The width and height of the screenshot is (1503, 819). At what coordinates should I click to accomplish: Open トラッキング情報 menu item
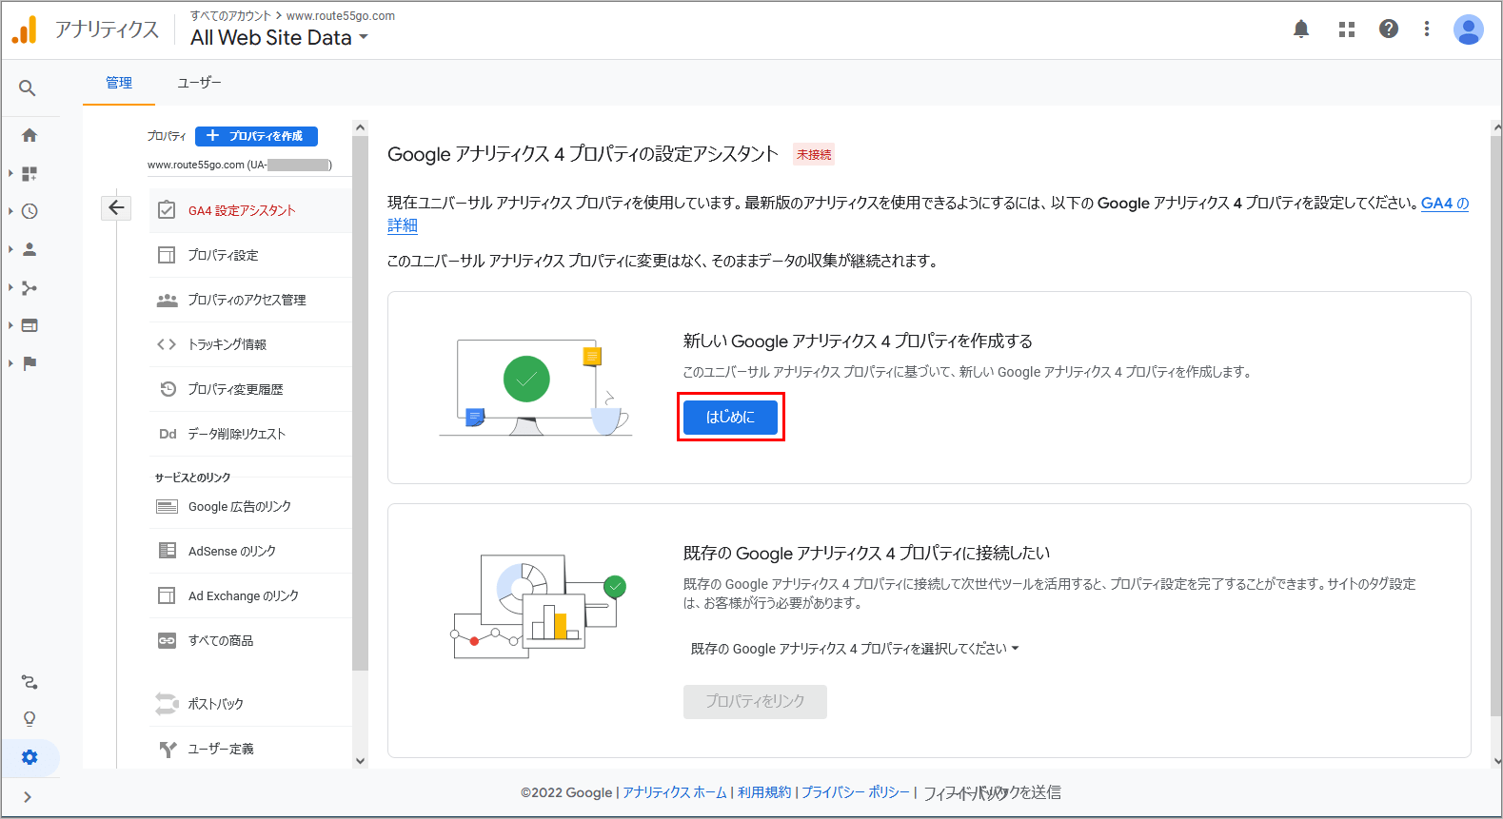(250, 344)
